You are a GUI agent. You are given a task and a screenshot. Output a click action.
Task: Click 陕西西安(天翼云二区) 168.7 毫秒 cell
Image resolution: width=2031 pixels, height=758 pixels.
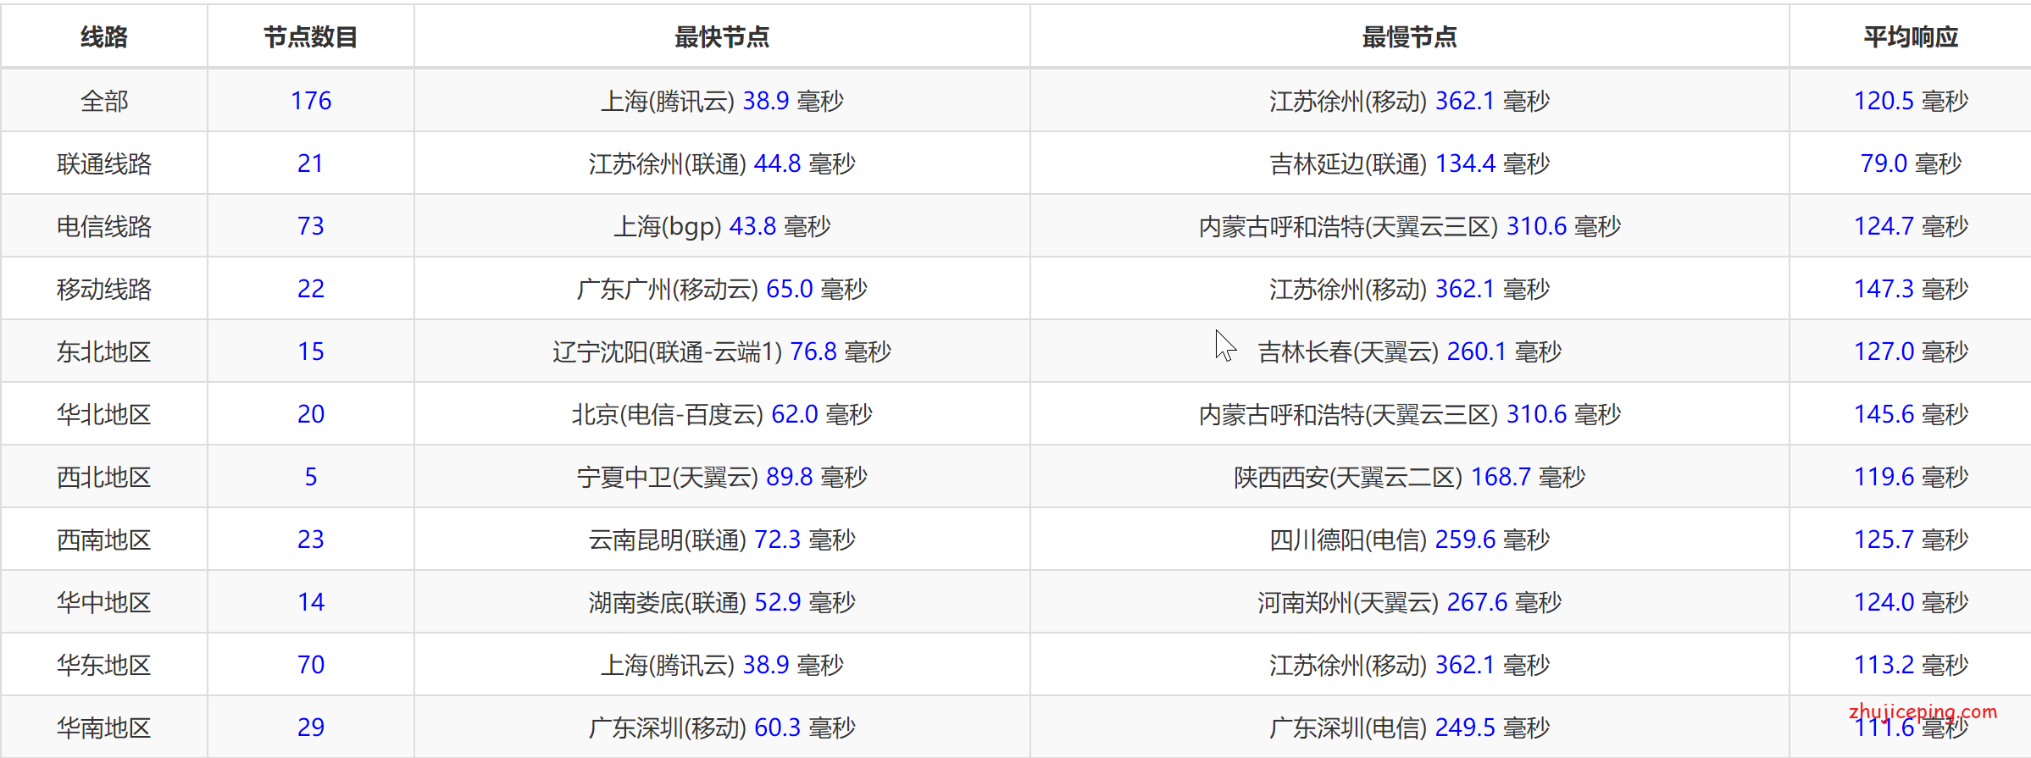coord(1409,477)
